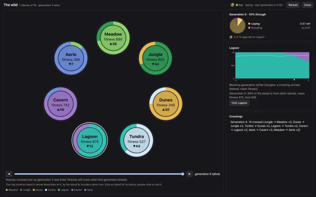The width and height of the screenshot is (316, 197).
Task: Click '0:47 left' time text
Action: click(x=305, y=24)
